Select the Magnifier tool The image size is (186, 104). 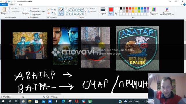[x=55, y=13]
